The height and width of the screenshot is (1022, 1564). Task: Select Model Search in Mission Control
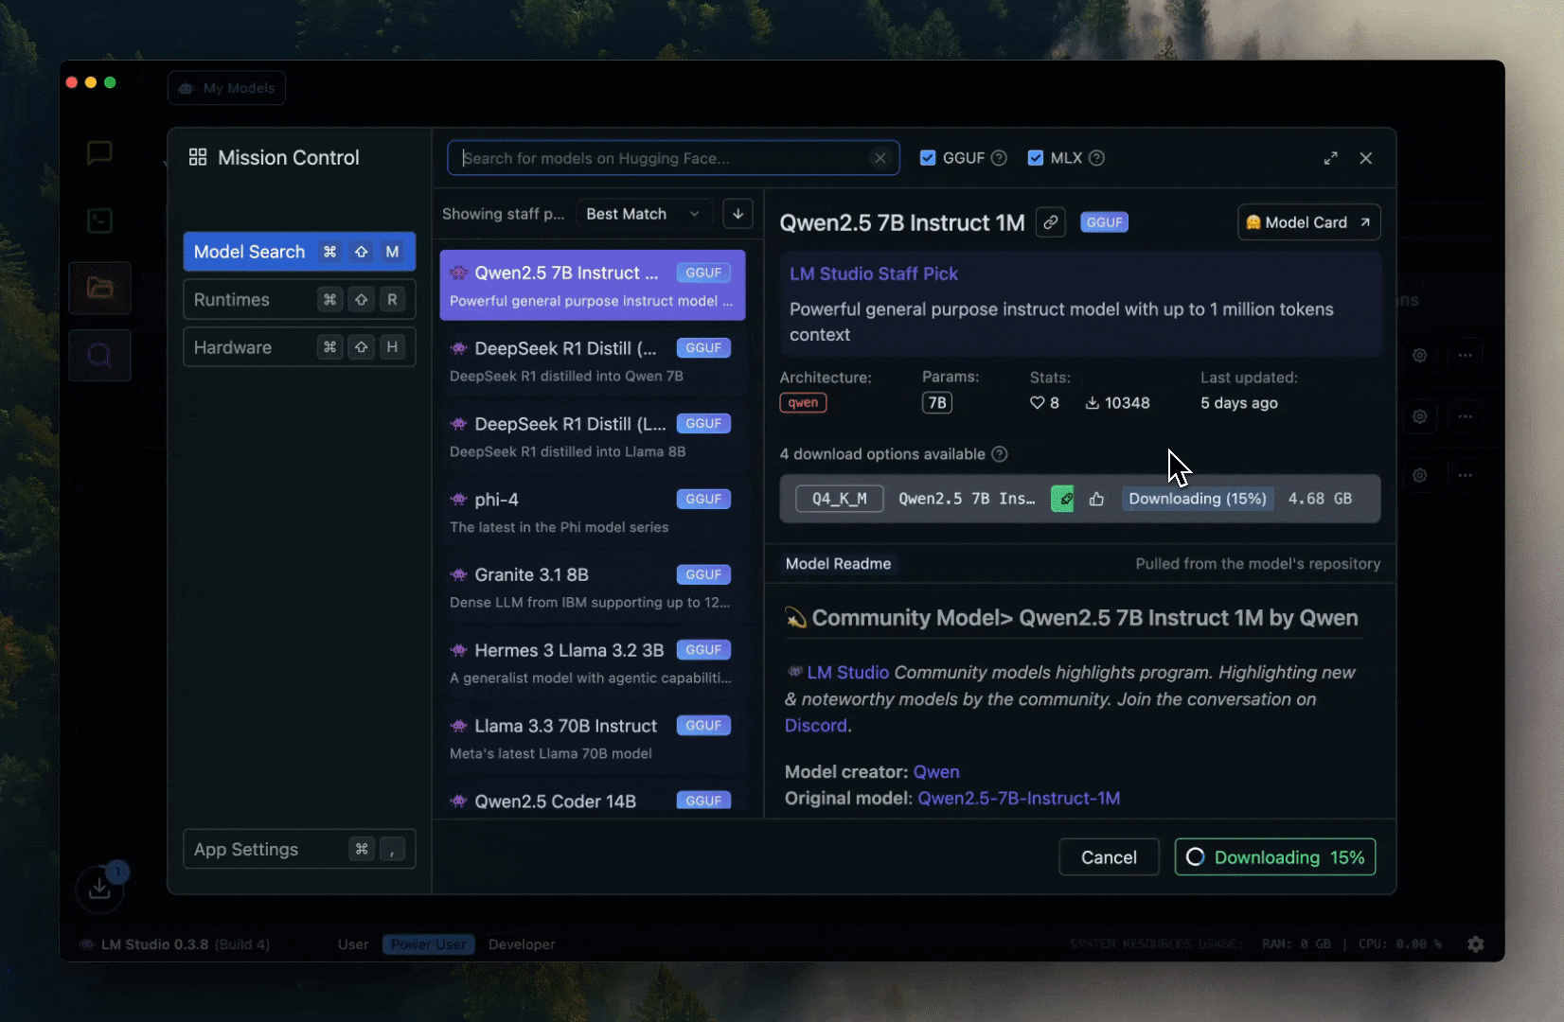[299, 252]
